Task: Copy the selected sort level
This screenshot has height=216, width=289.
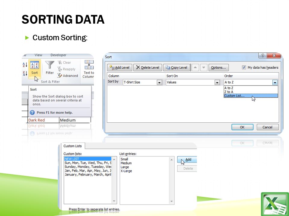Action: click(176, 67)
